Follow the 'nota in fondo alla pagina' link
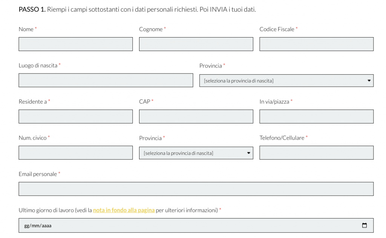386x238 pixels. click(124, 210)
